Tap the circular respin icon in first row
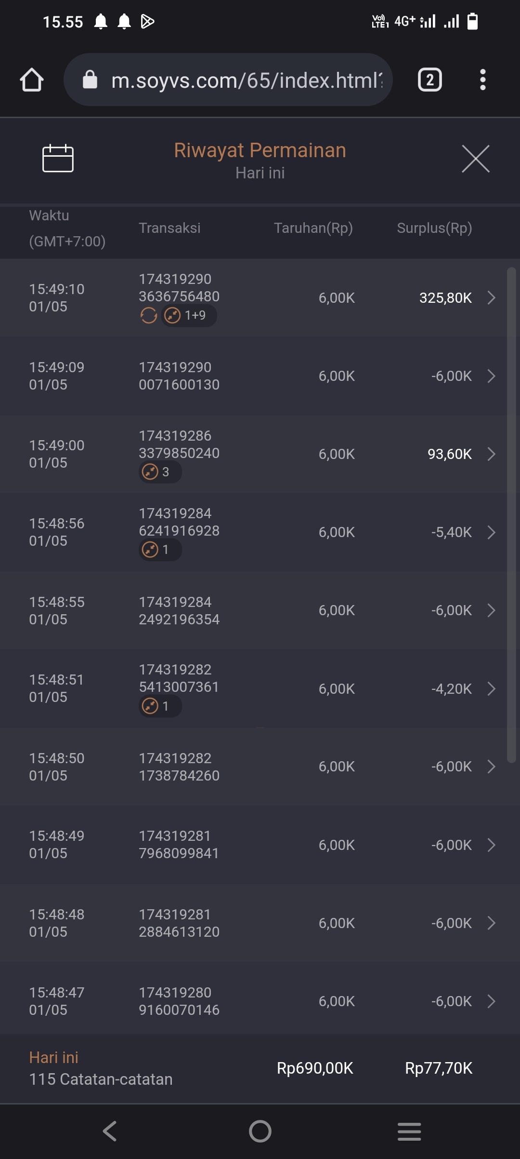The width and height of the screenshot is (520, 1159). [149, 316]
